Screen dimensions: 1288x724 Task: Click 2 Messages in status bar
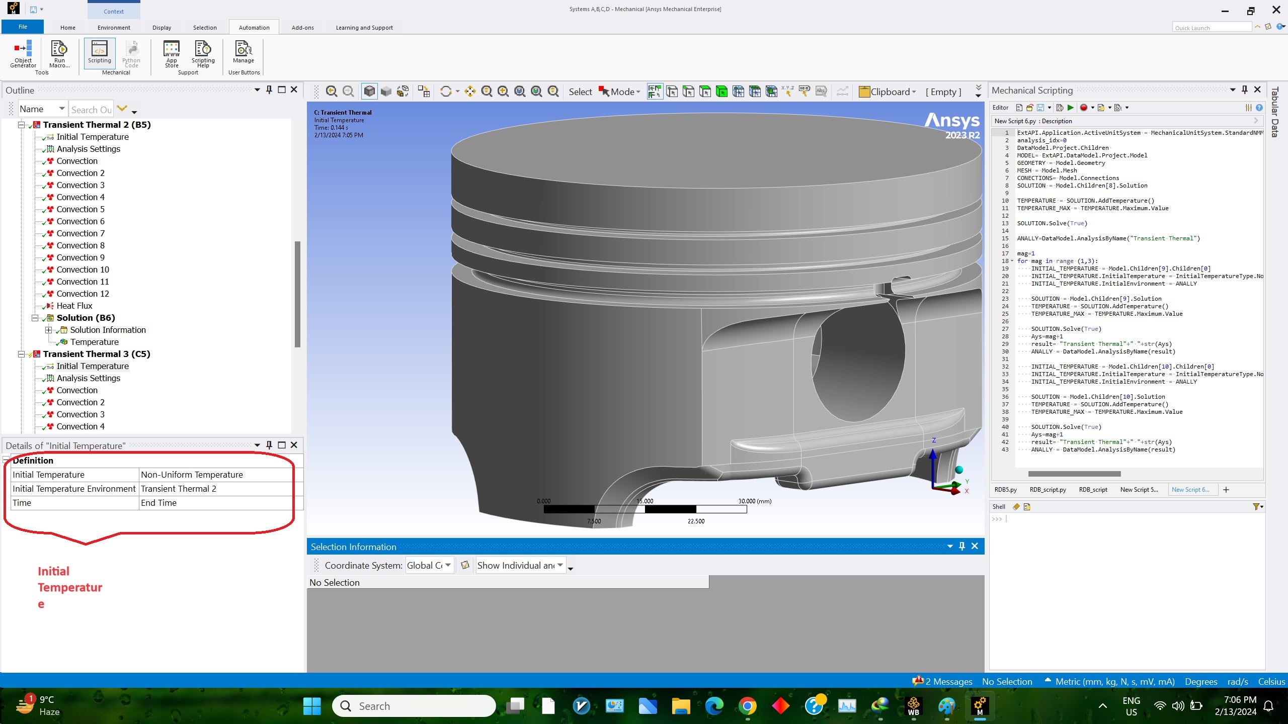(943, 681)
